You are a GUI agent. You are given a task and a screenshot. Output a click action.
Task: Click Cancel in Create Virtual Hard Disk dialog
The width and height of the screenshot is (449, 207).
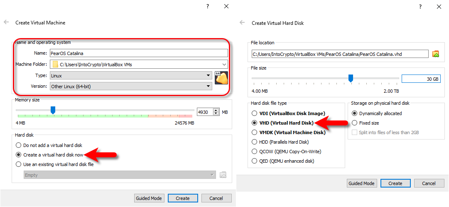coord(429,183)
